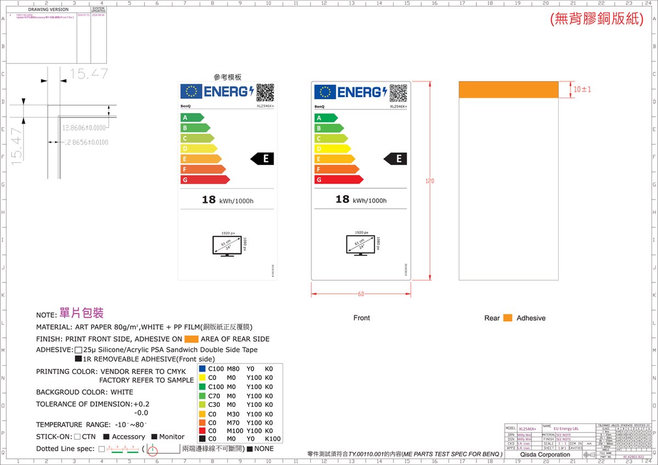This screenshot has width=658, height=465.
Task: Check the CTN stick-on checkbox
Action: [77, 437]
